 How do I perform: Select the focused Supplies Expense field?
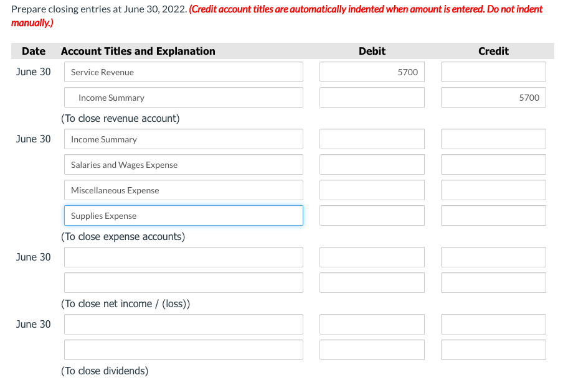[183, 215]
